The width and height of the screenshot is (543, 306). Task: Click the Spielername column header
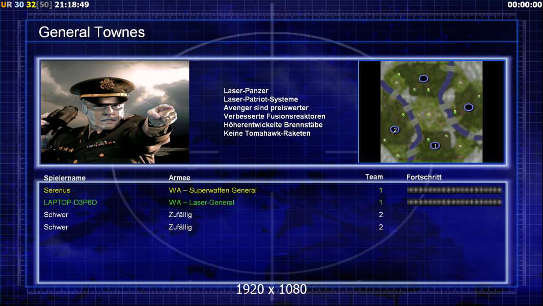65,178
